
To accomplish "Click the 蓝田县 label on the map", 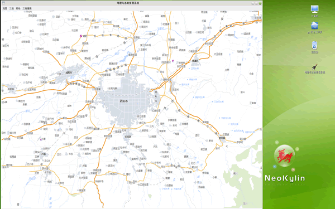I will click(x=222, y=138).
